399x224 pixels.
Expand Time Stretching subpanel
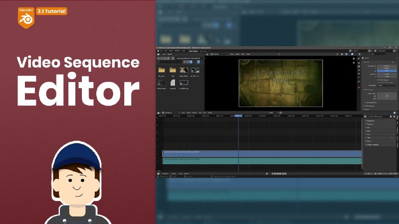tap(371, 103)
